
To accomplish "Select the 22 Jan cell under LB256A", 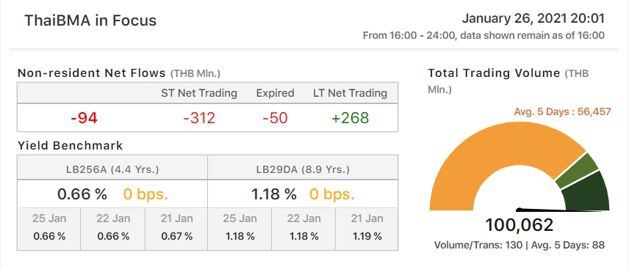I will coord(113,229).
